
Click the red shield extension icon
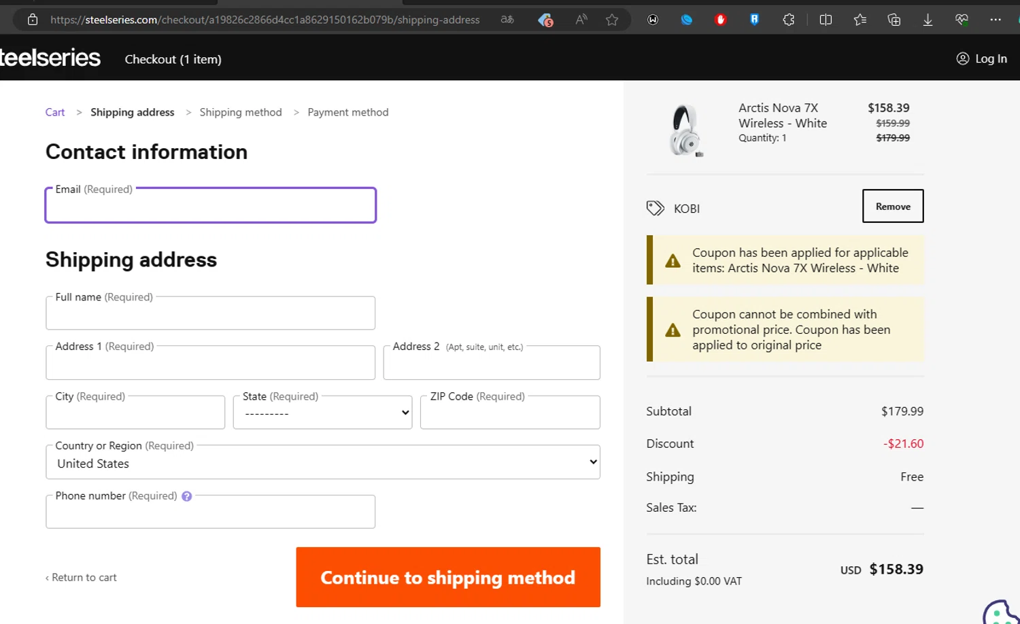click(x=721, y=20)
